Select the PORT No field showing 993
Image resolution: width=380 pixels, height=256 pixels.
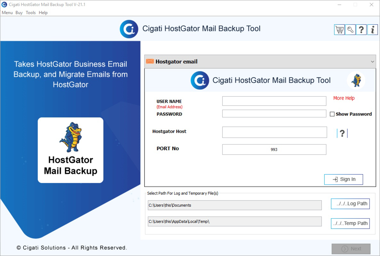coord(274,149)
